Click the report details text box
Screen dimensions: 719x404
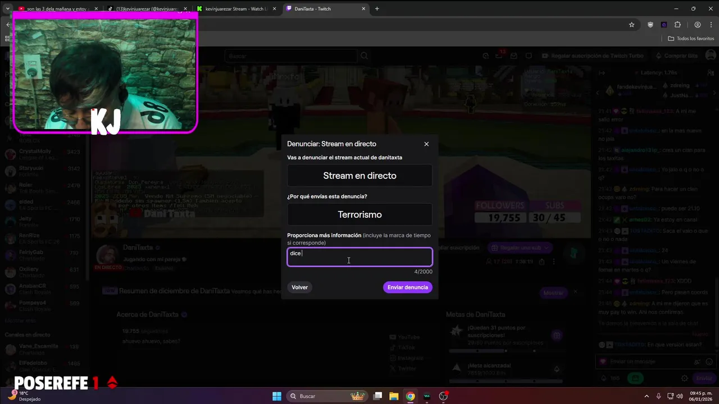tap(359, 257)
